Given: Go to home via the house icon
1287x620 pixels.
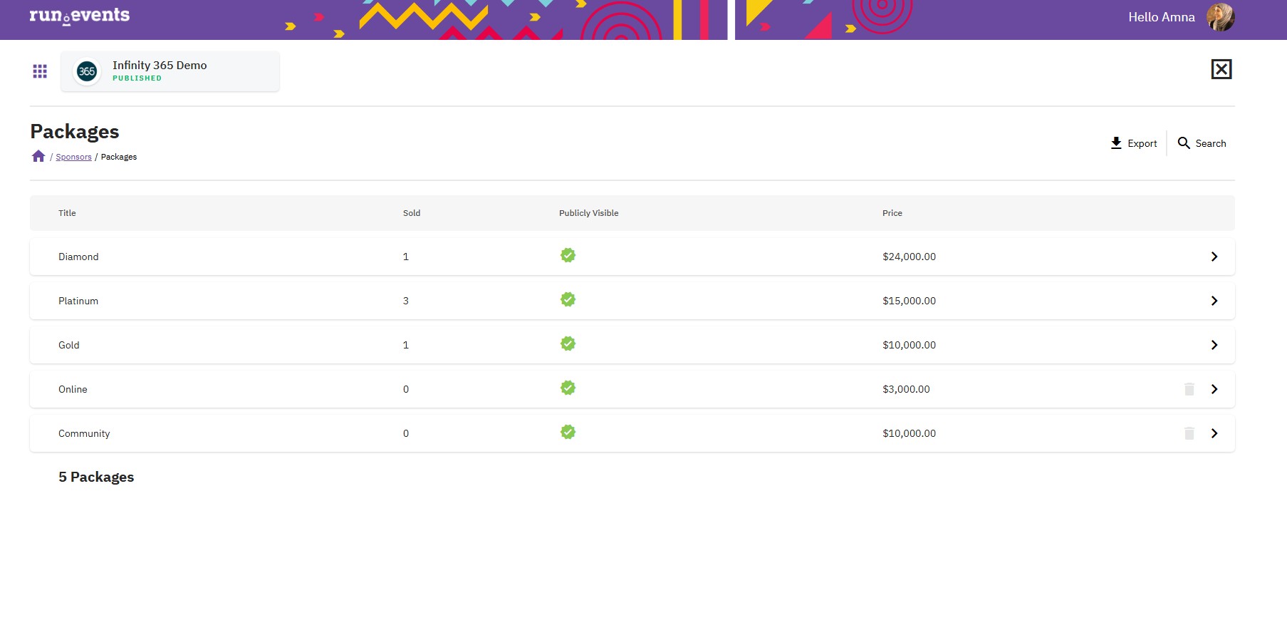Looking at the screenshot, I should point(38,156).
